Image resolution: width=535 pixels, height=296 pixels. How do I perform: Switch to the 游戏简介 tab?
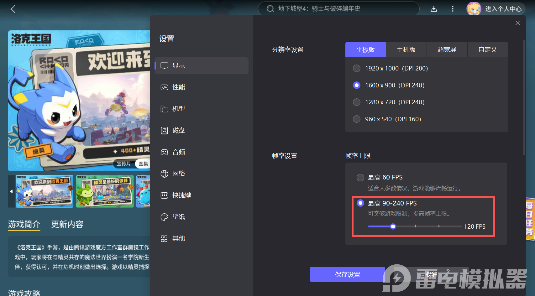pyautogui.click(x=24, y=224)
